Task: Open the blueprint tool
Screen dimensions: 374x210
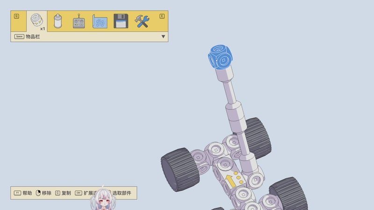Action: pos(100,21)
